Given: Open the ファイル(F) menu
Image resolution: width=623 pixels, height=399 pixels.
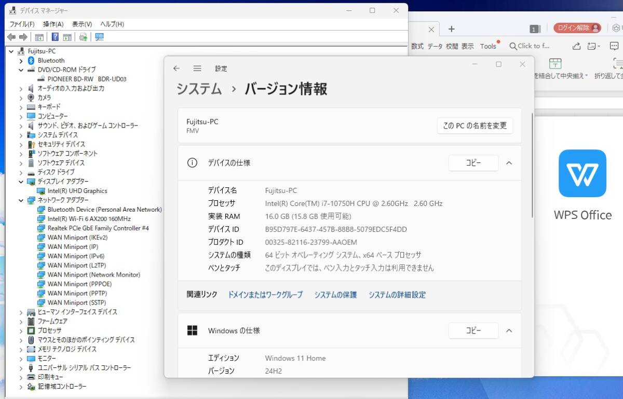Looking at the screenshot, I should pos(22,24).
